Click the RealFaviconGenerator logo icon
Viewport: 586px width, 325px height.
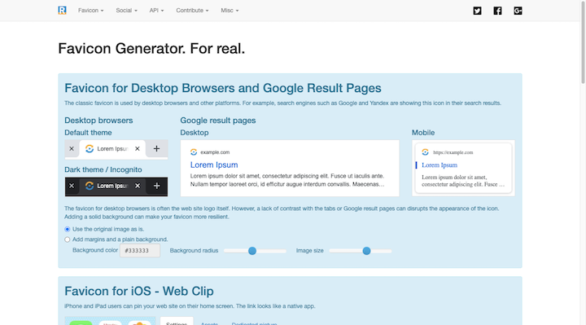tap(62, 11)
